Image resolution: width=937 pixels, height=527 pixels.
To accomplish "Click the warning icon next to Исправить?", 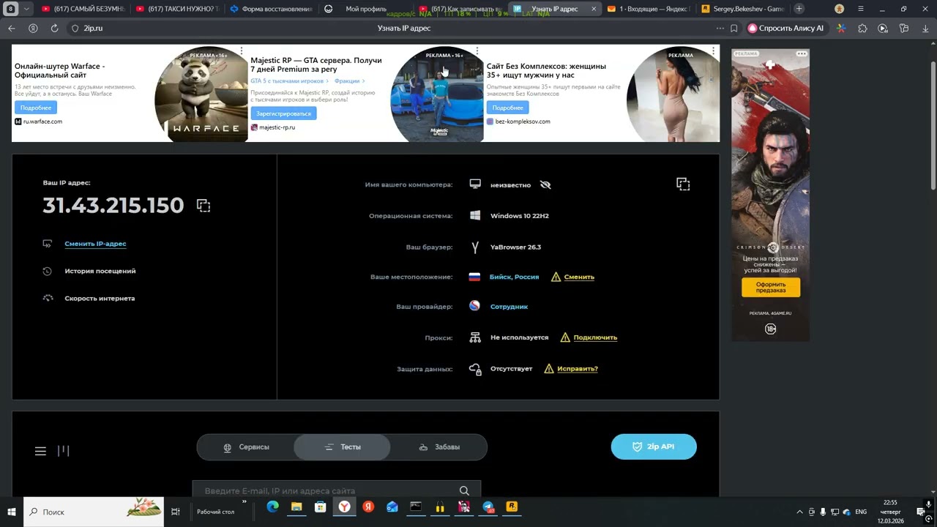I will (549, 369).
